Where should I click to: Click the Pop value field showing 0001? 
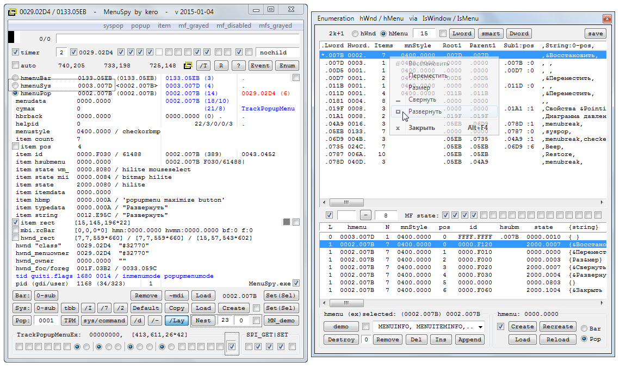(47, 320)
